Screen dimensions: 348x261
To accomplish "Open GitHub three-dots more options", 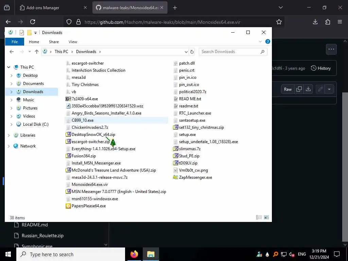I will coord(331,49).
